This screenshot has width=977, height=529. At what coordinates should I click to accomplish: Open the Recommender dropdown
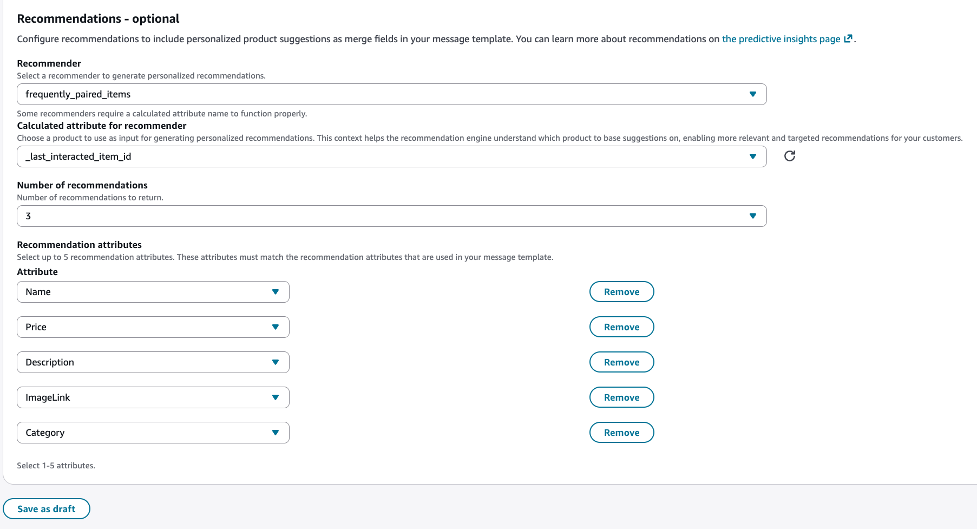(753, 94)
